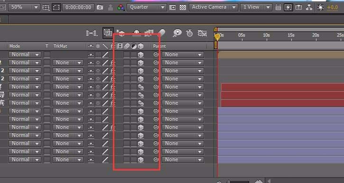Click the 10s mark on time ruler
Screen dimensions: 344x183
[x=266, y=35]
